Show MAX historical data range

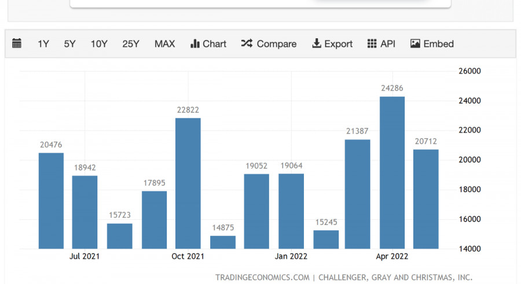(164, 44)
